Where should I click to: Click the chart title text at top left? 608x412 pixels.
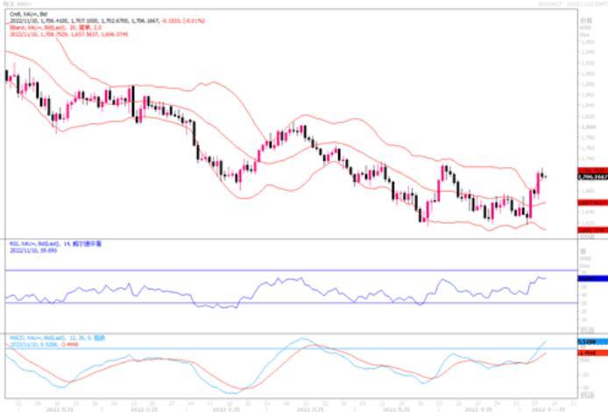click(19, 3)
